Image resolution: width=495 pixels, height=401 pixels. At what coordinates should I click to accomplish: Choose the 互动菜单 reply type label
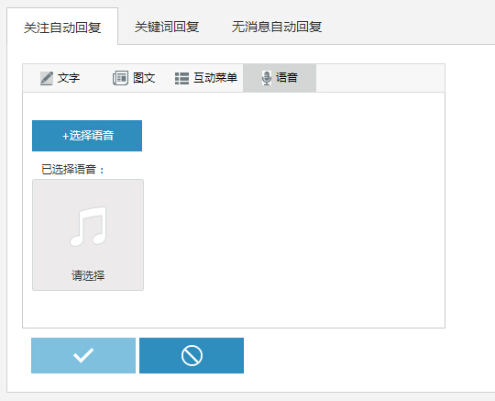point(215,78)
